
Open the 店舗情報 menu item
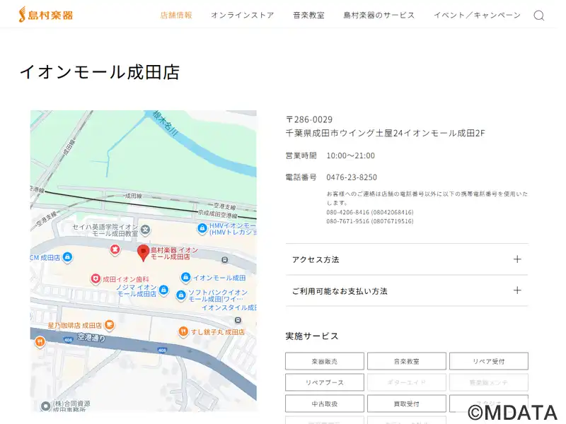[176, 15]
